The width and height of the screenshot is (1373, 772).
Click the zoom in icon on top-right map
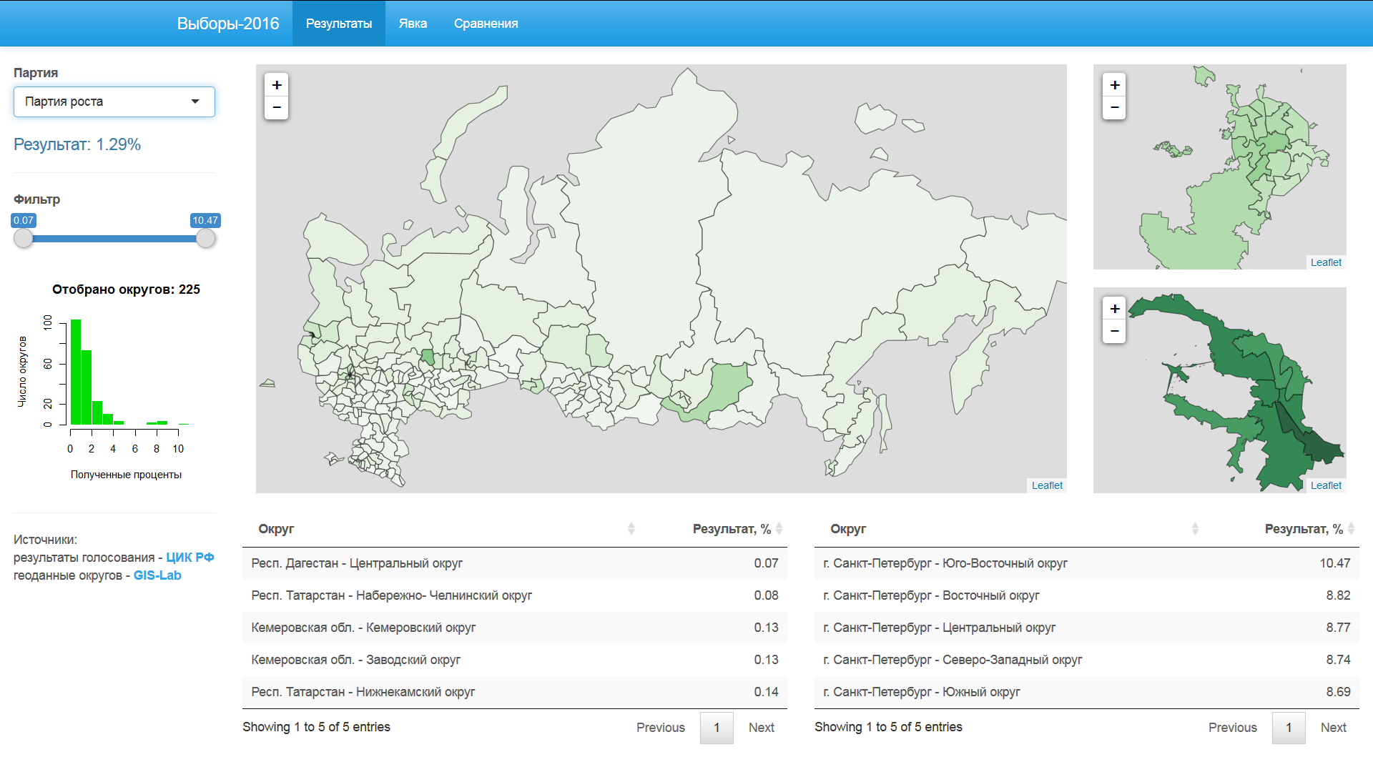pos(1115,85)
